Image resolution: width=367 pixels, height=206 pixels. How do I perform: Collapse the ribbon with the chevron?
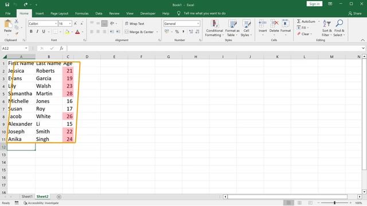(362, 40)
